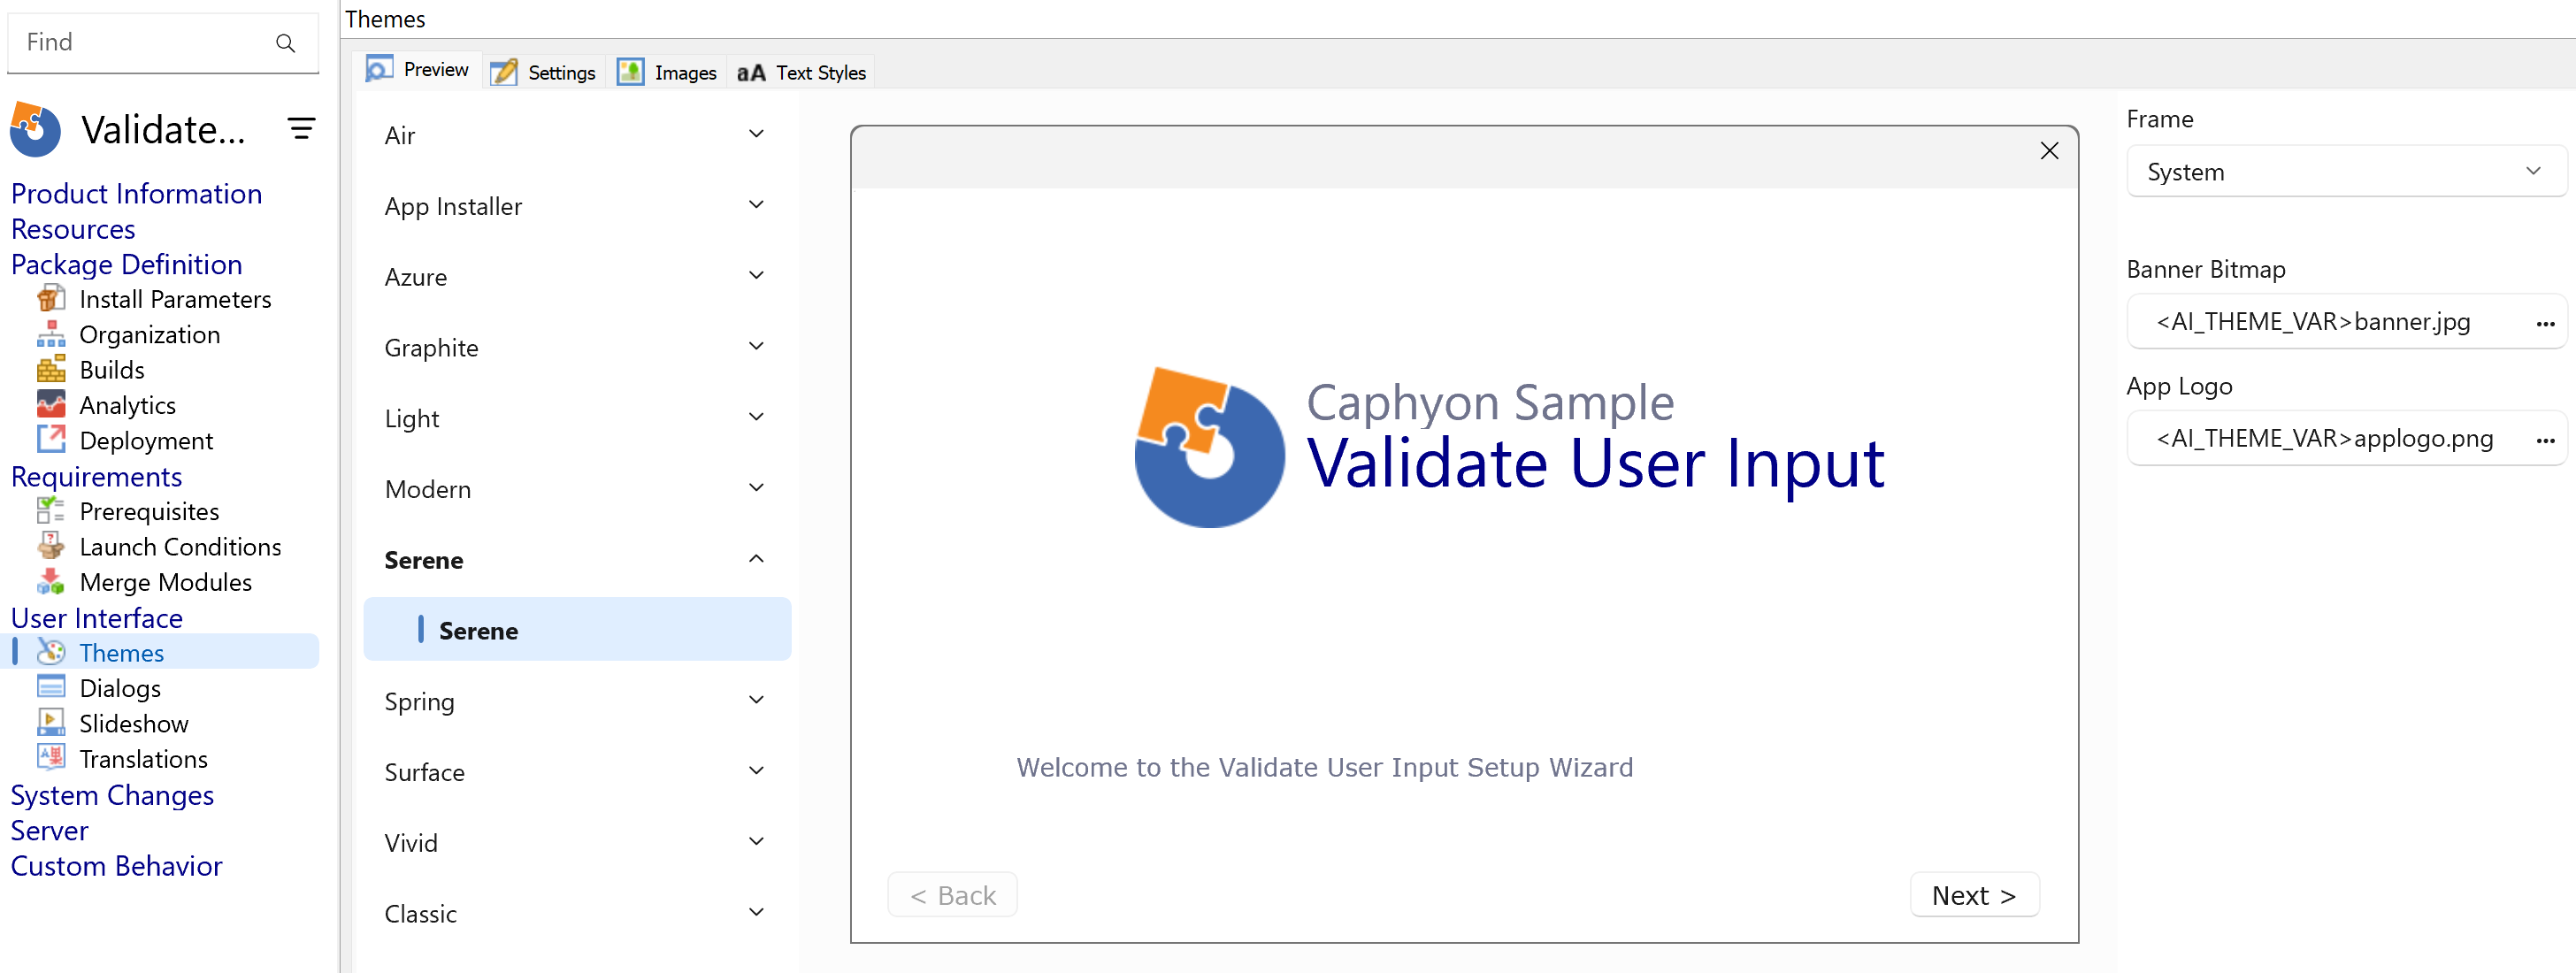Click the Launch Conditions icon
The height and width of the screenshot is (973, 2576).
tap(51, 546)
